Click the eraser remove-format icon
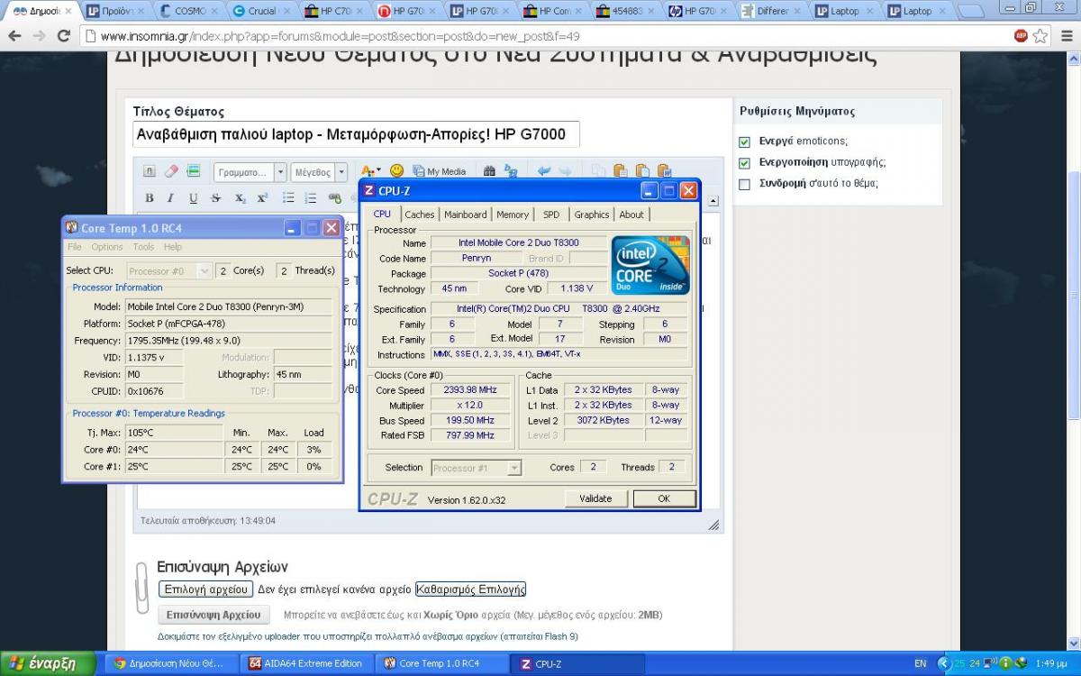The image size is (1081, 676). [171, 171]
